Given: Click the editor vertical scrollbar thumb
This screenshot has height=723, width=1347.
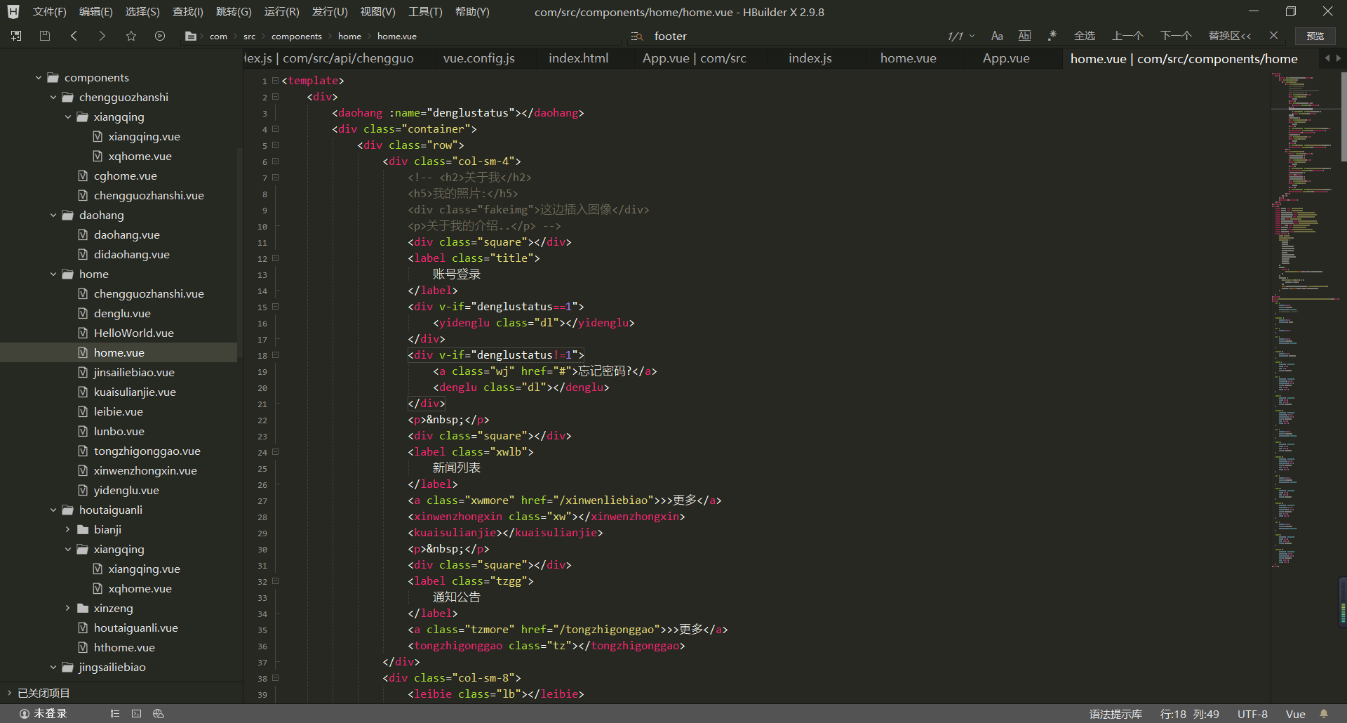Looking at the screenshot, I should [1343, 117].
